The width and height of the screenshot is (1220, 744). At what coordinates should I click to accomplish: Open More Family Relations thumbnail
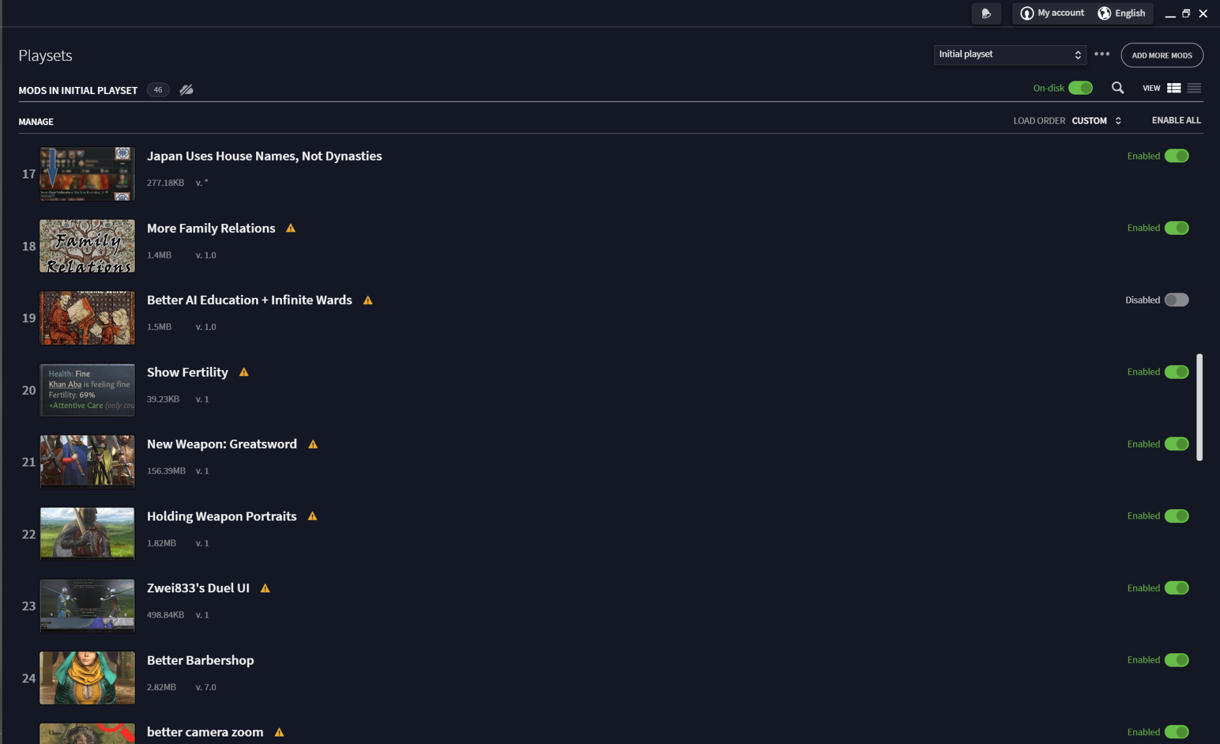coord(87,246)
